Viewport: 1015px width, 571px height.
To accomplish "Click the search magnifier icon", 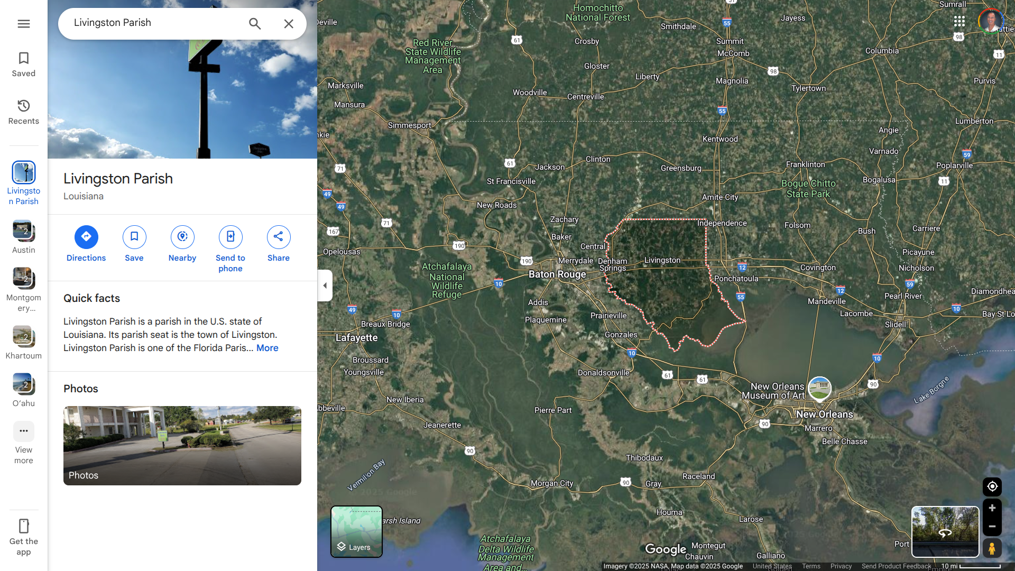I will pyautogui.click(x=255, y=24).
